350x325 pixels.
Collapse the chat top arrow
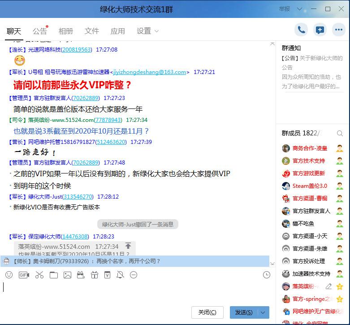[272, 44]
